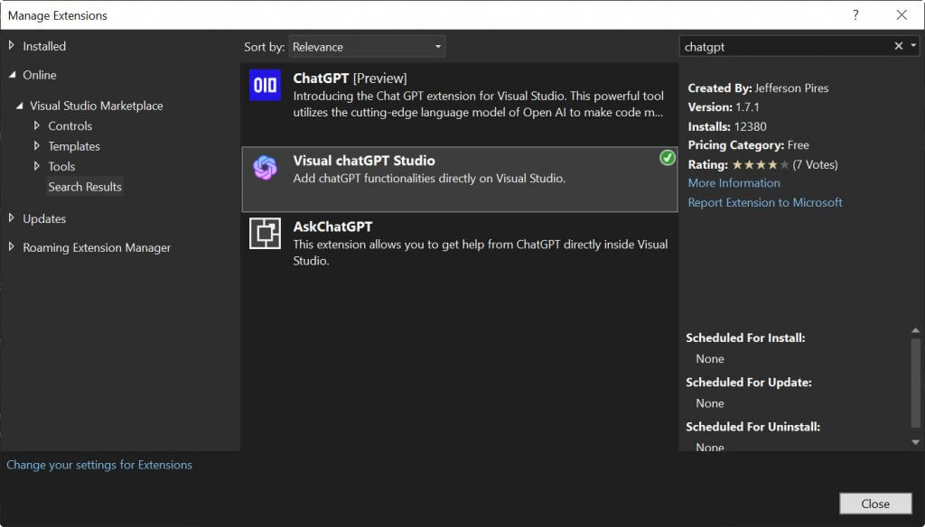The image size is (925, 527).
Task: Open the help question mark button
Action: coord(855,15)
